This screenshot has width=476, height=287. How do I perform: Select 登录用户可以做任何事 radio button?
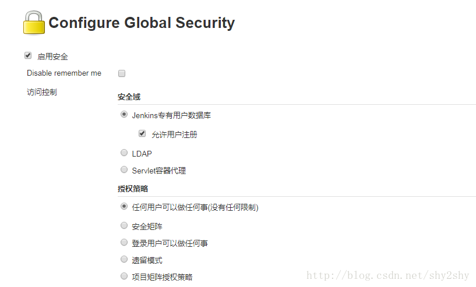[x=124, y=242]
